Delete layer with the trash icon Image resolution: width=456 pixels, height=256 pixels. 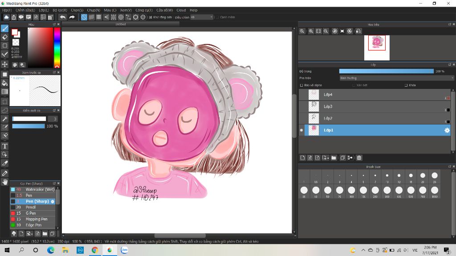coord(359,158)
